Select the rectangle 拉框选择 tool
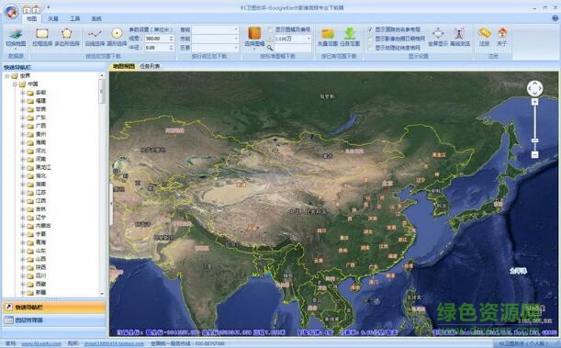 click(42, 34)
